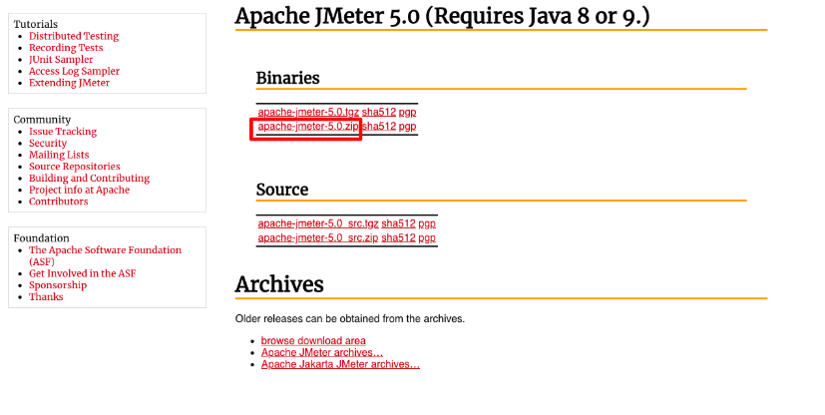Download apache-jmeter-5.0_src.tgz source
The image size is (825, 415).
click(318, 223)
